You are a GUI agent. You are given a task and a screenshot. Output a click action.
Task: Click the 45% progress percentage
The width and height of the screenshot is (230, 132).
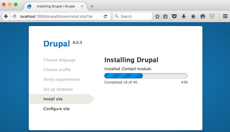(x=184, y=82)
